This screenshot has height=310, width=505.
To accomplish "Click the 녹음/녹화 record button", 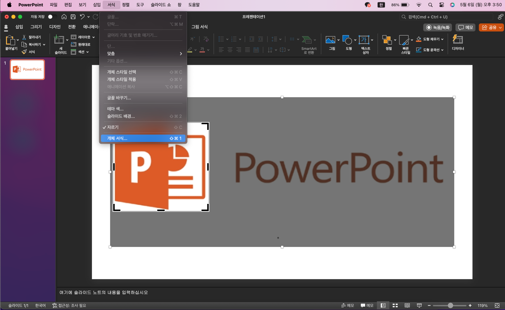I will point(438,27).
